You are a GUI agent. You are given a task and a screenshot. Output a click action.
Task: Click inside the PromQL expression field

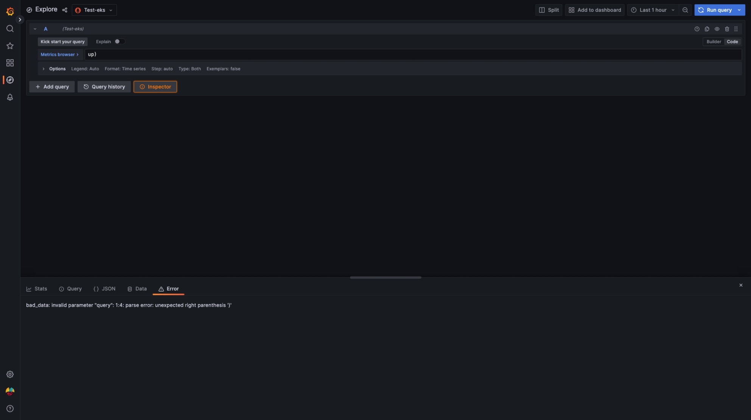tap(227, 54)
